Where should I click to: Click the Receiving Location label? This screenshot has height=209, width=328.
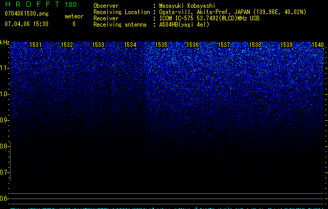[122, 12]
